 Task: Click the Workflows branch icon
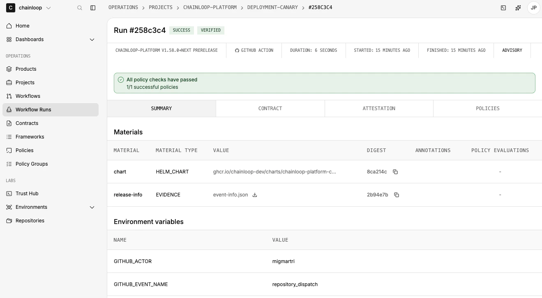9,96
